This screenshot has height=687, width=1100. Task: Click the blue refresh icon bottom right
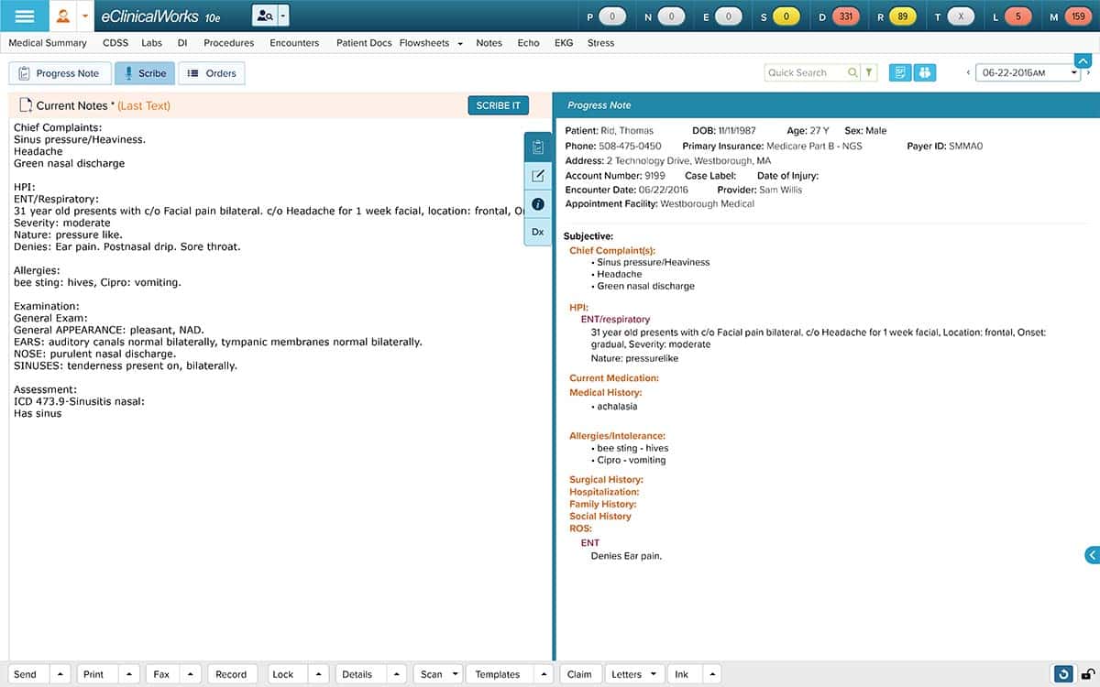pos(1063,674)
